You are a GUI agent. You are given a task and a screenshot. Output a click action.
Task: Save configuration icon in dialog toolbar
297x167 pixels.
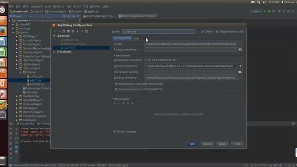point(68,32)
